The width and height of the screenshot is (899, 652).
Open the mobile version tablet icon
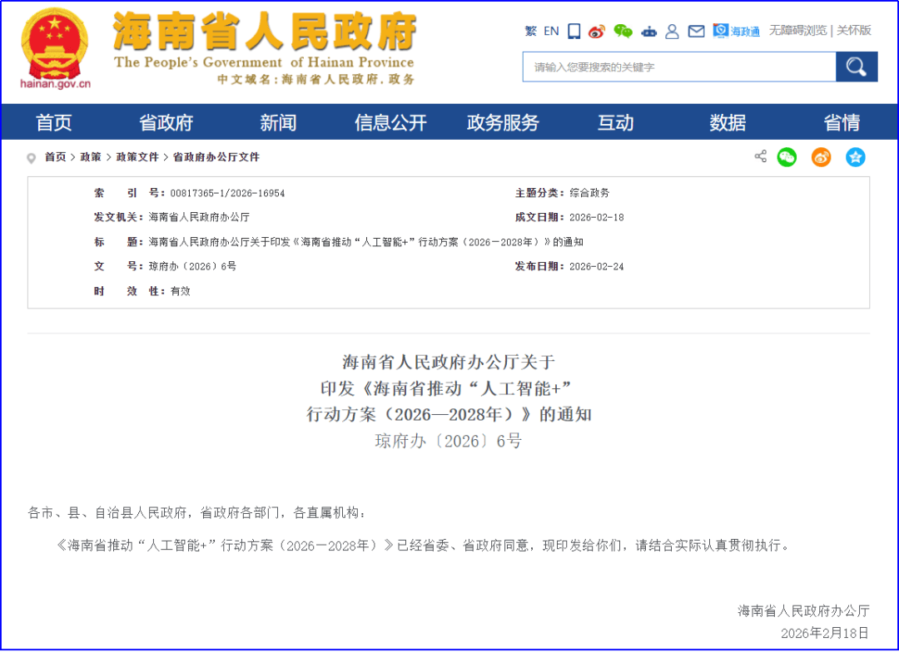[574, 32]
